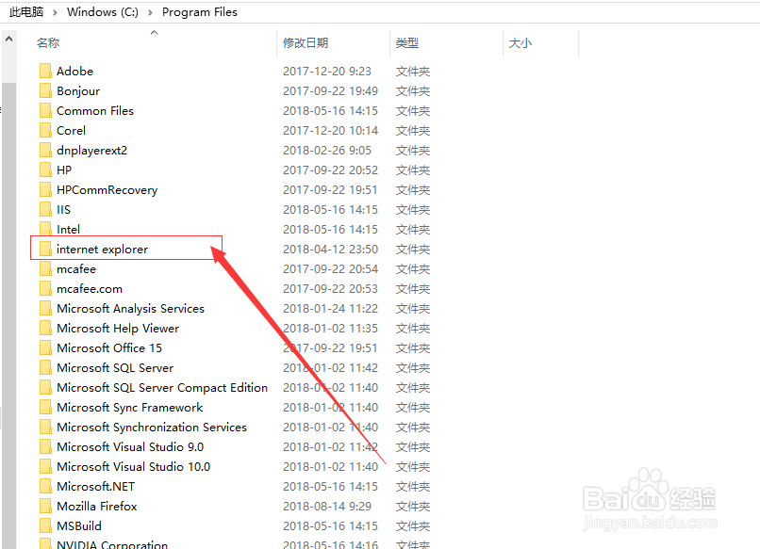Screen dimensions: 760x549
Task: Click date 2017-12-20 9:23 of Adobe
Action: [326, 71]
